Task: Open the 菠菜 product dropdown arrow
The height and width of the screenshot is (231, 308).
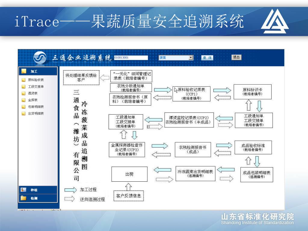Action: [x=191, y=57]
